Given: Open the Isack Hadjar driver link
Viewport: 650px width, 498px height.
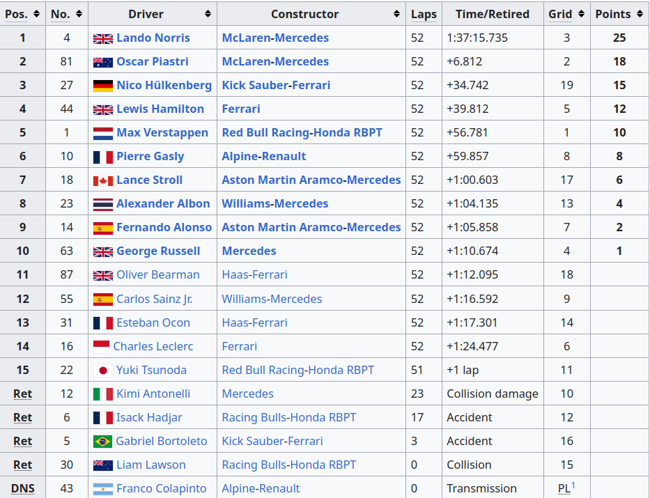Looking at the screenshot, I should click(149, 417).
